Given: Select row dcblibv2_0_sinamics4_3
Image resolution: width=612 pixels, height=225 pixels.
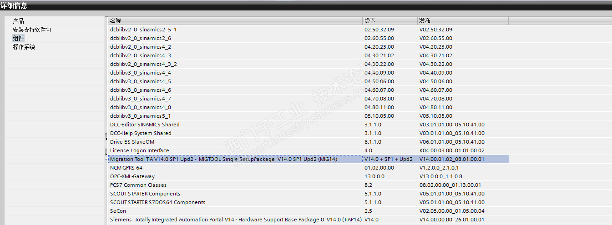Looking at the screenshot, I should [309, 55].
